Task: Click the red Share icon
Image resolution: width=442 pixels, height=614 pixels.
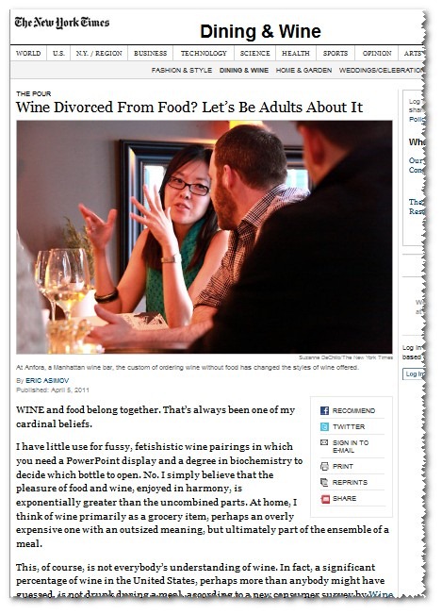Action: (325, 499)
